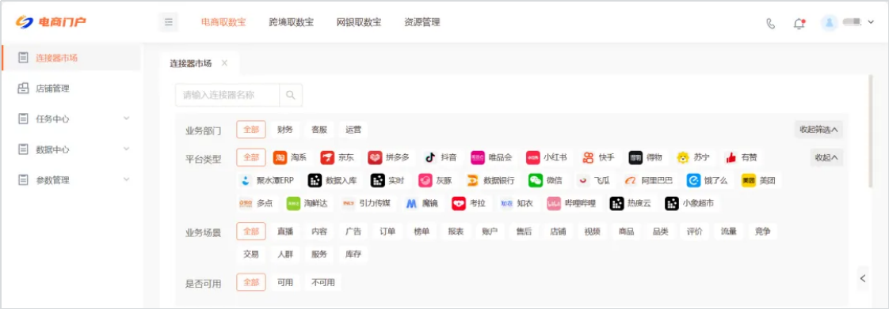Open 店铺管理 in the sidebar
Screen dimensions: 889x309
pyautogui.click(x=71, y=89)
